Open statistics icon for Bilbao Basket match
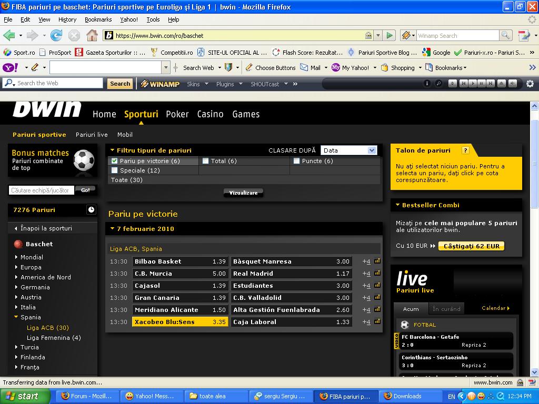 tap(377, 261)
